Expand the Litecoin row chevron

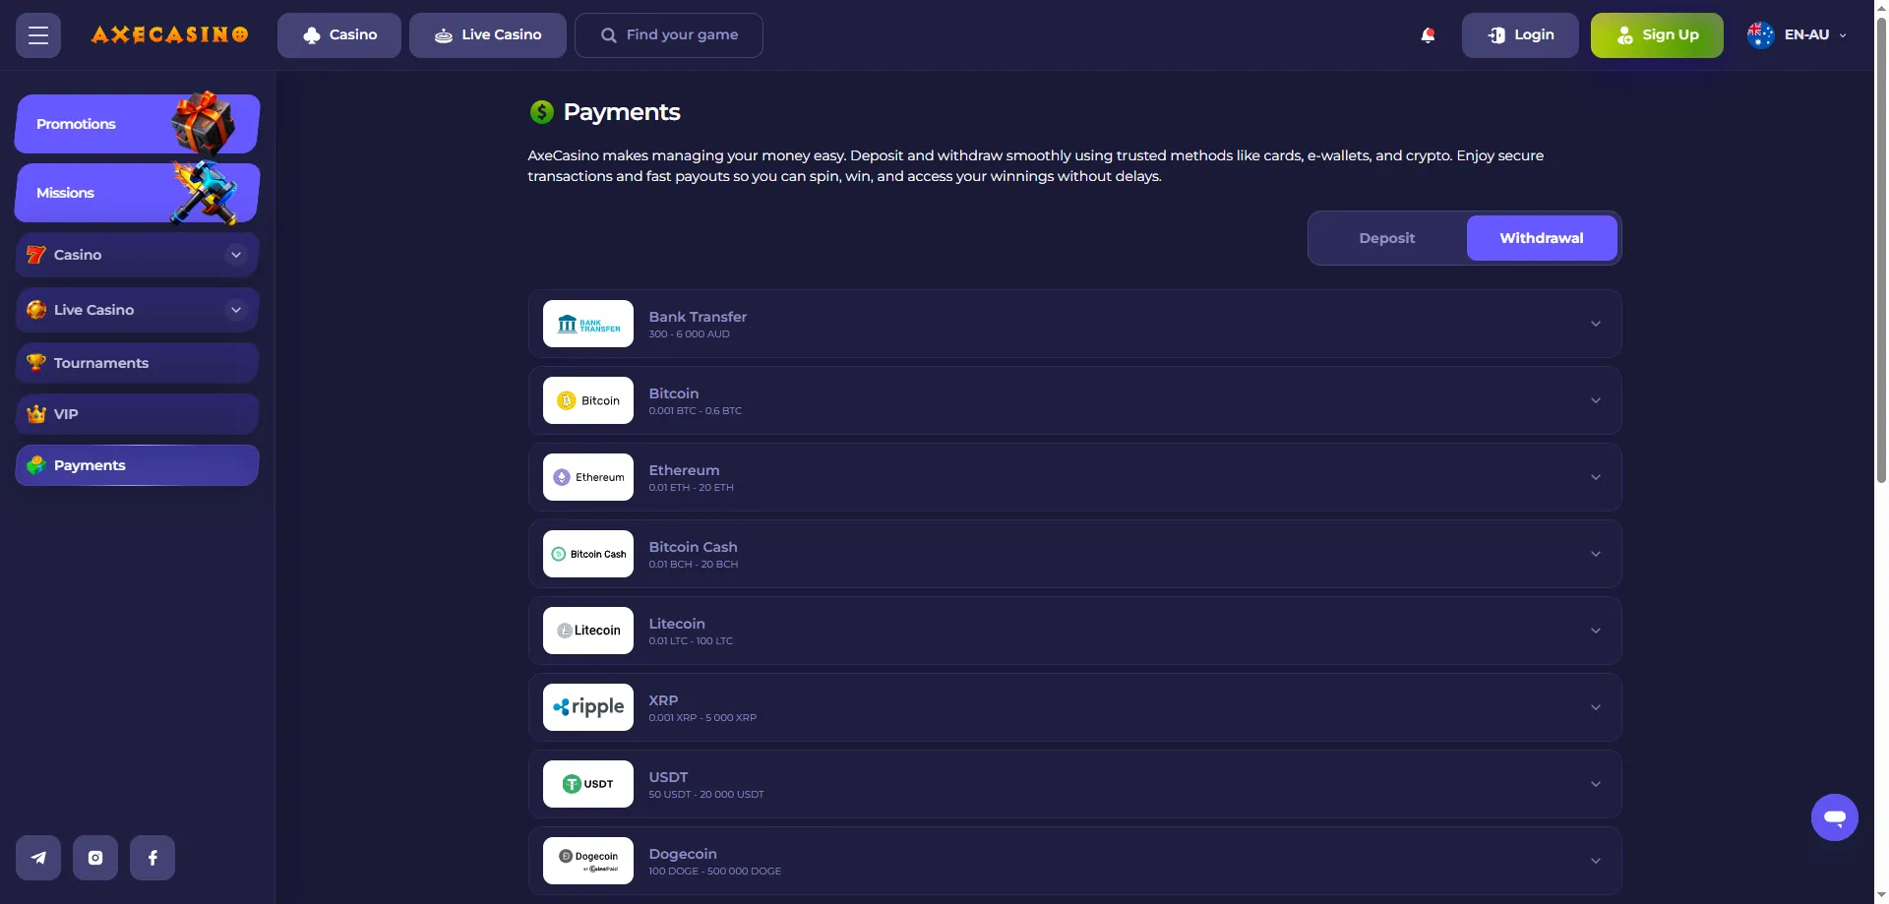1596,631
